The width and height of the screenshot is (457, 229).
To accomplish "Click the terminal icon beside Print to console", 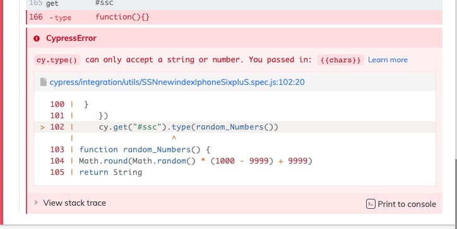I will [x=371, y=204].
